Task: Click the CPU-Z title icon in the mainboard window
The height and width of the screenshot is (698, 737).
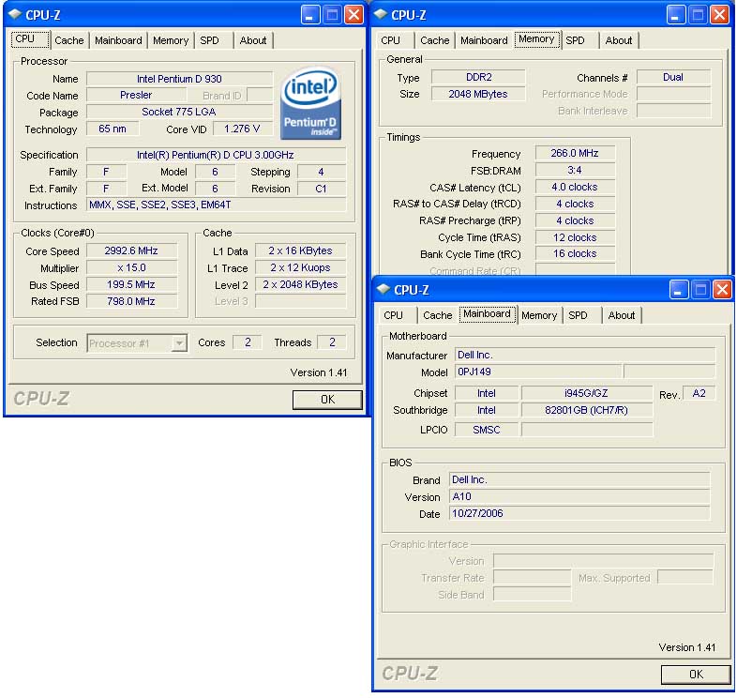Action: pos(384,289)
